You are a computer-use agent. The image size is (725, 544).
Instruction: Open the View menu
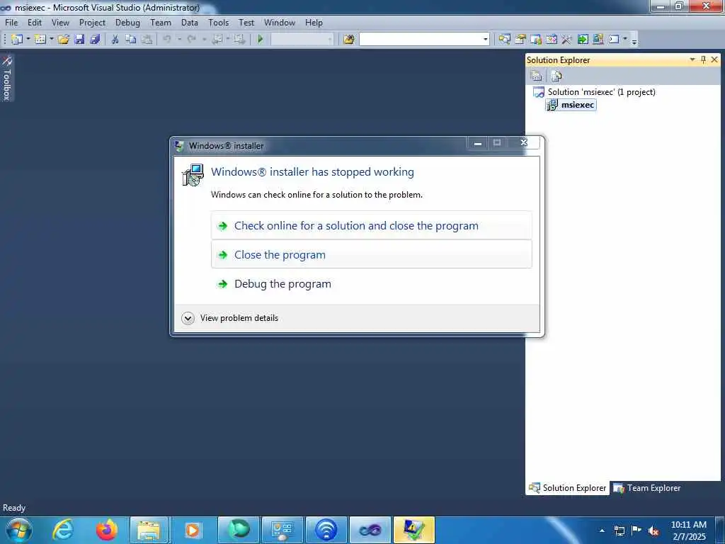point(60,23)
